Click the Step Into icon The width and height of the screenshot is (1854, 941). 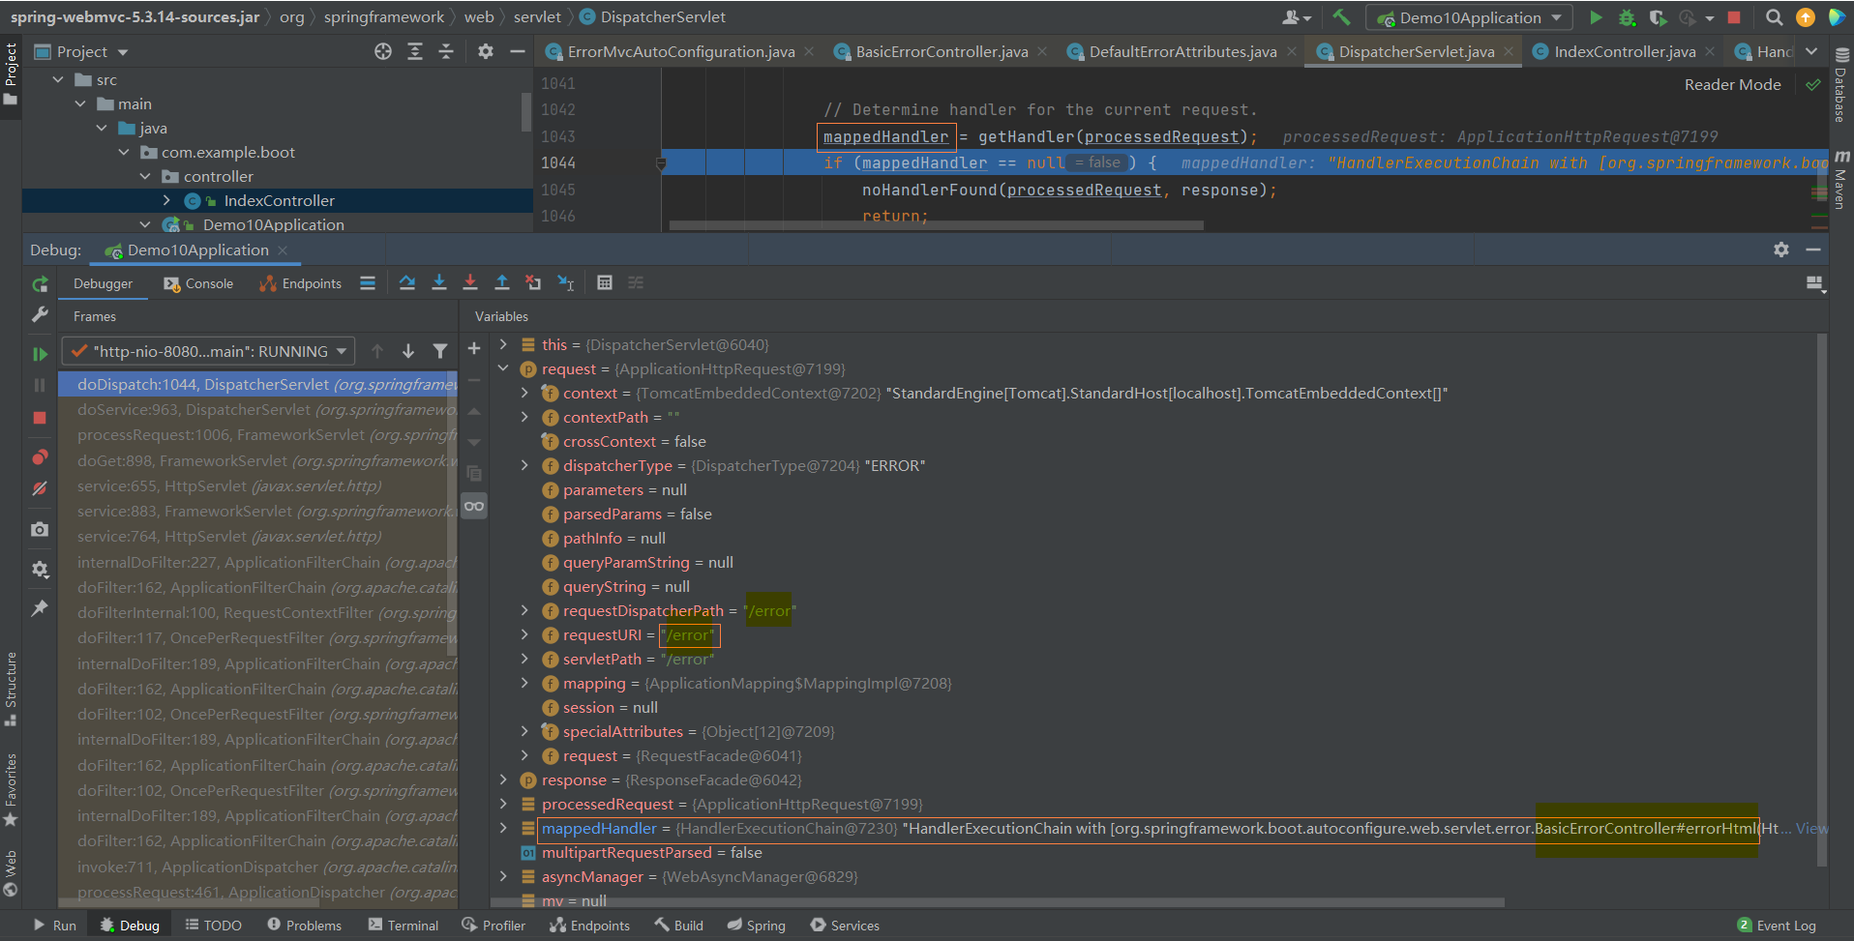coord(439,282)
